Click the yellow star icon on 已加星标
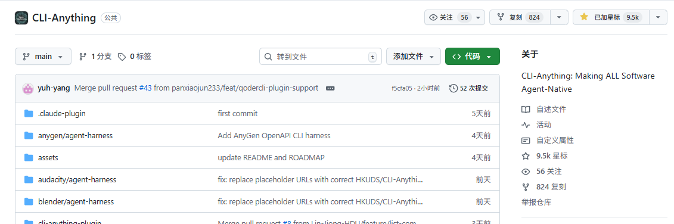Viewport: 674px width, 224px height. coord(584,18)
